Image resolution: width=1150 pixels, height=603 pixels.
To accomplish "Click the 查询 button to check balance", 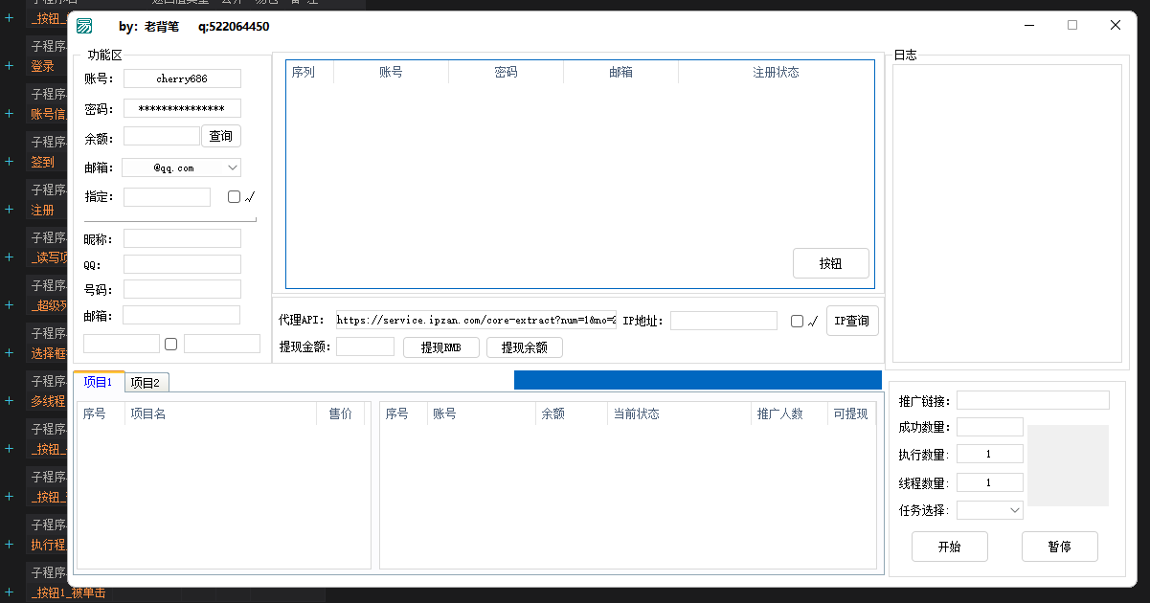I will click(x=221, y=136).
